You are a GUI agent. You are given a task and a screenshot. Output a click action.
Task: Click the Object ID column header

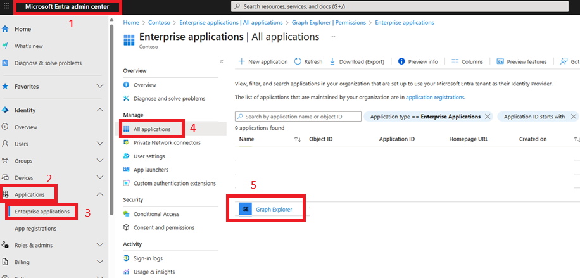click(320, 139)
